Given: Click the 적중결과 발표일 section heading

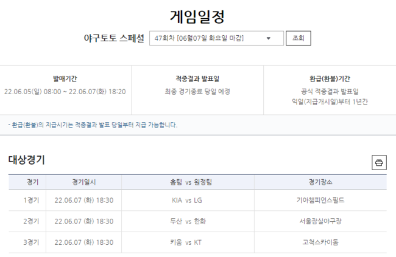Looking at the screenshot, I should [197, 78].
